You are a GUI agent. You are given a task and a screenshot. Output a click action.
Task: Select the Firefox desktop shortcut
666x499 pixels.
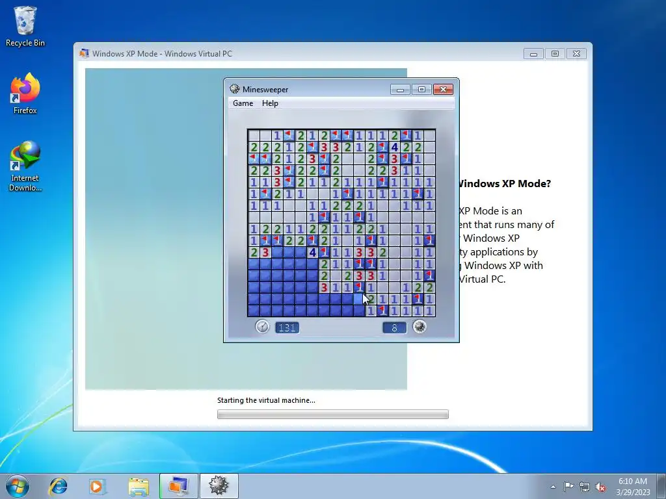(25, 94)
